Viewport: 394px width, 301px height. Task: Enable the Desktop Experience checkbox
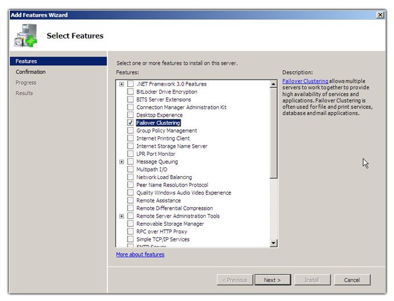(x=130, y=115)
